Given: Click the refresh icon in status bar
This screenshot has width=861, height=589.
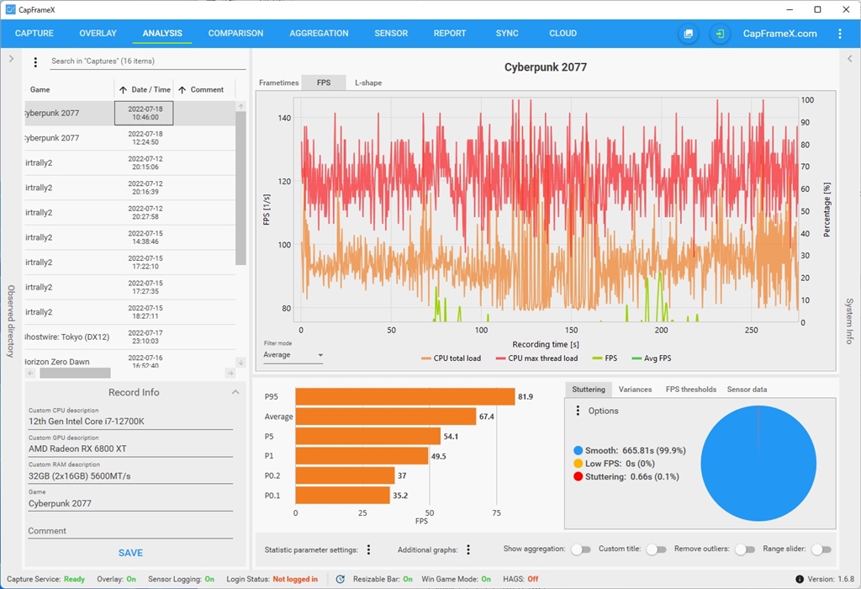Looking at the screenshot, I should (341, 579).
